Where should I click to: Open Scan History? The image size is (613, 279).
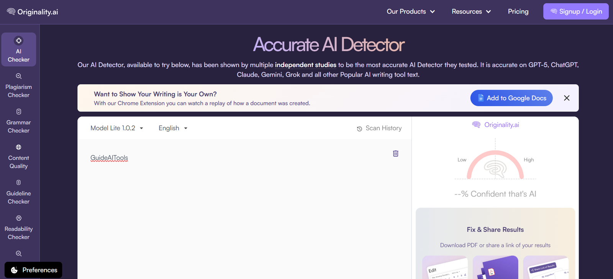pos(379,128)
